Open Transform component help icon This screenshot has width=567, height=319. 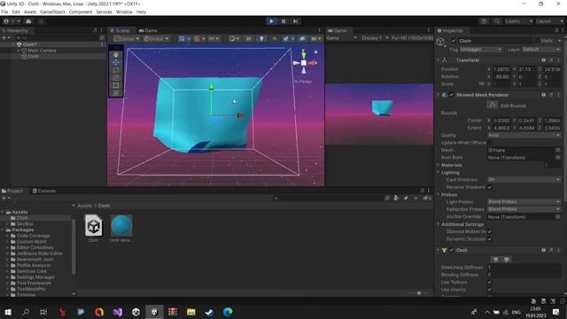pyautogui.click(x=543, y=60)
